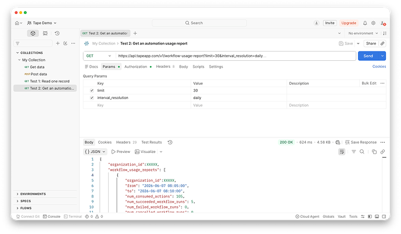Open sidebar three-dot options menu
The width and height of the screenshot is (401, 234).
pyautogui.click(x=73, y=43)
